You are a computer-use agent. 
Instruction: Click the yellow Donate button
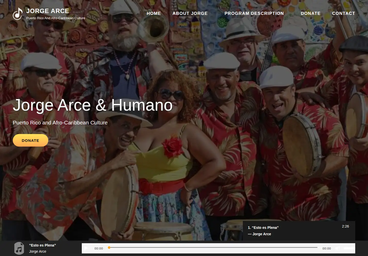click(30, 140)
